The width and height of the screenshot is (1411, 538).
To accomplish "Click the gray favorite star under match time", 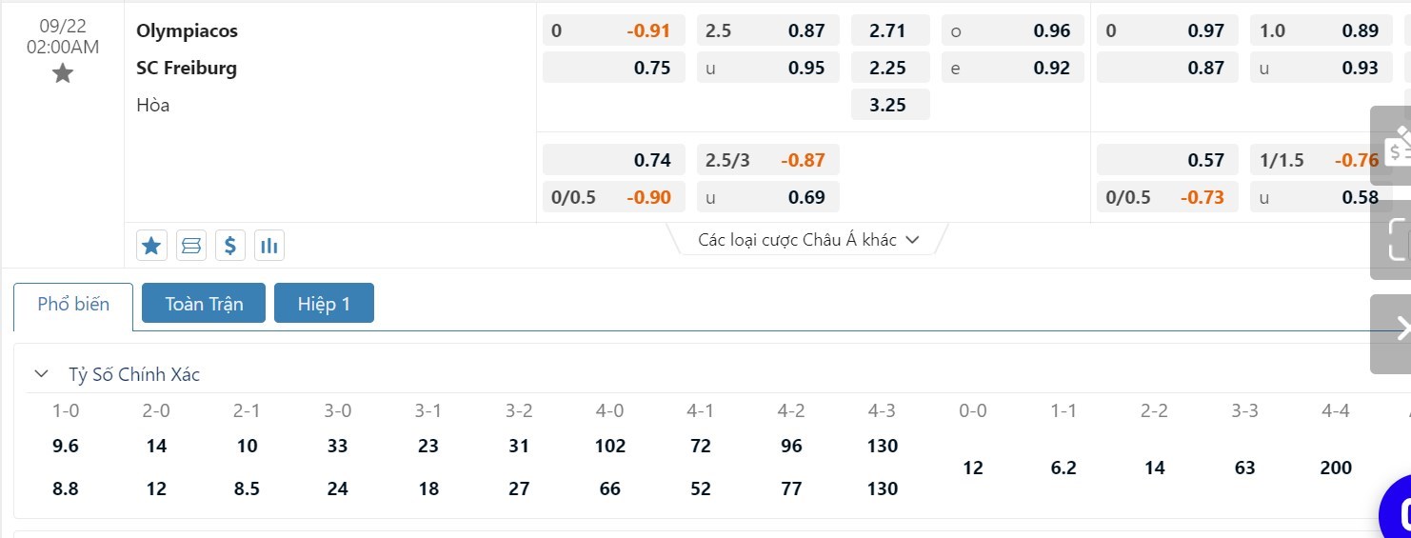I will 63,73.
